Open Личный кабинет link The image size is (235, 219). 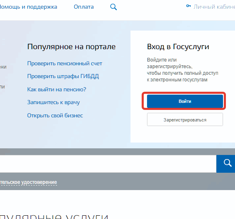click(214, 7)
